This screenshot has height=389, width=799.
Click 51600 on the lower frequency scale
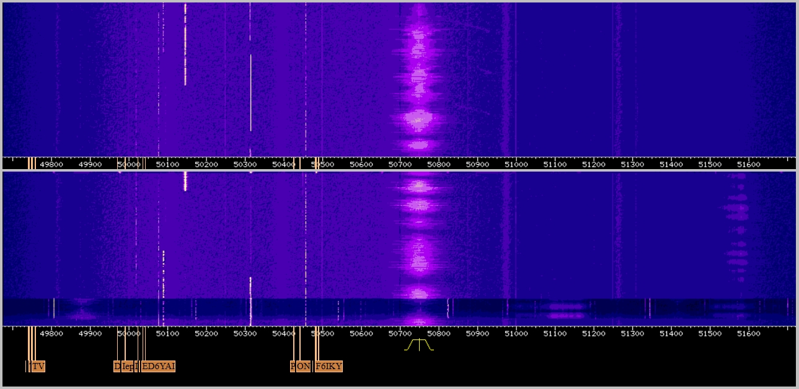pyautogui.click(x=749, y=333)
